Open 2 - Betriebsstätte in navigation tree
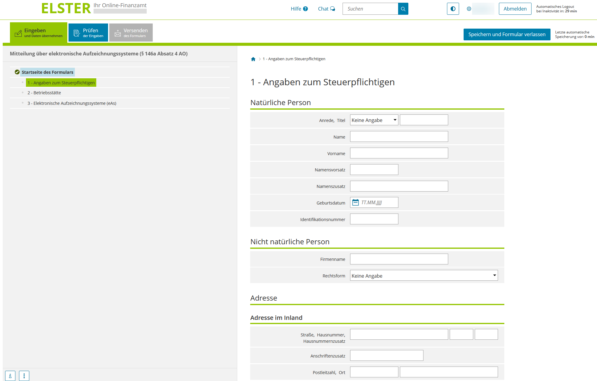 tap(44, 93)
